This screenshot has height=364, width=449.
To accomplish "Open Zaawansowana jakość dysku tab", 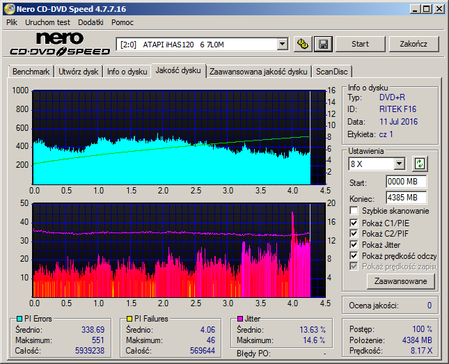I will (258, 72).
